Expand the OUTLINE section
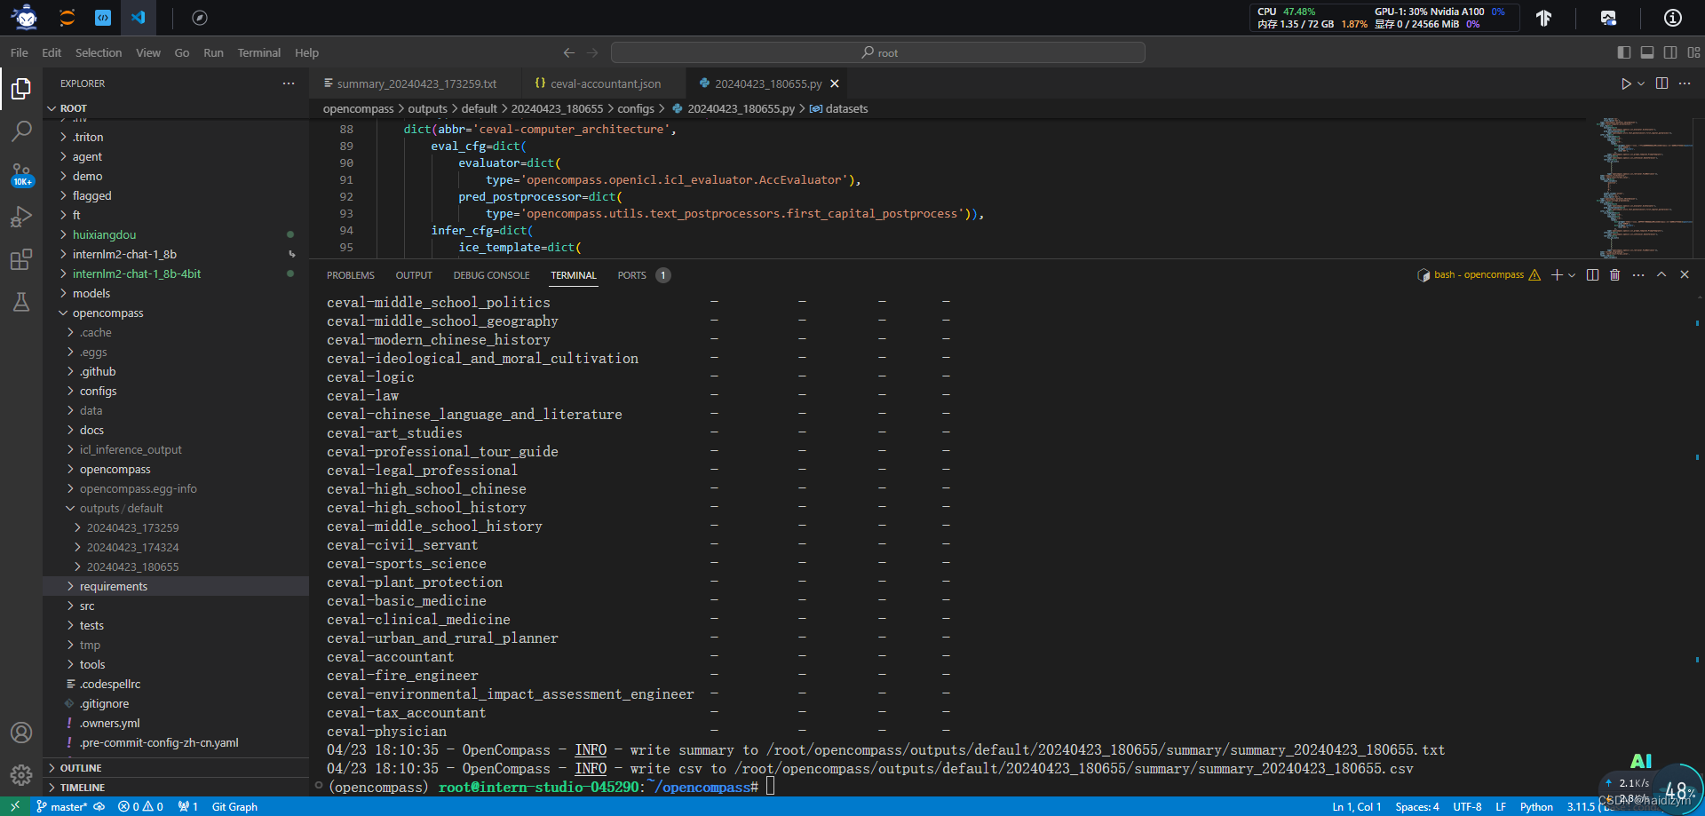Screen dimensions: 1705x816 point(81,768)
